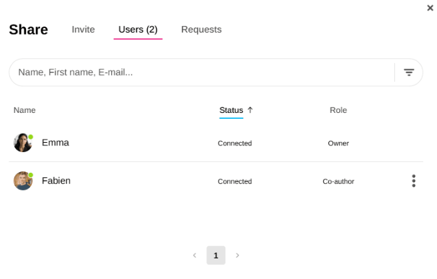Sort by Name column header
The width and height of the screenshot is (437, 279).
tap(25, 110)
